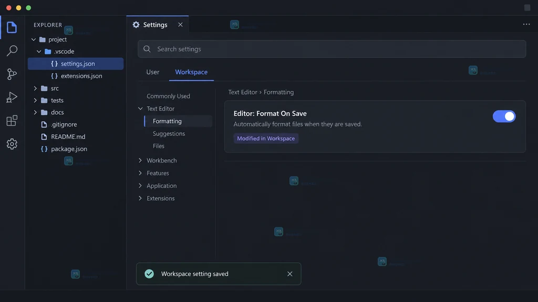Select the Workspace settings tab
Screen dimensions: 538x302
tap(191, 72)
